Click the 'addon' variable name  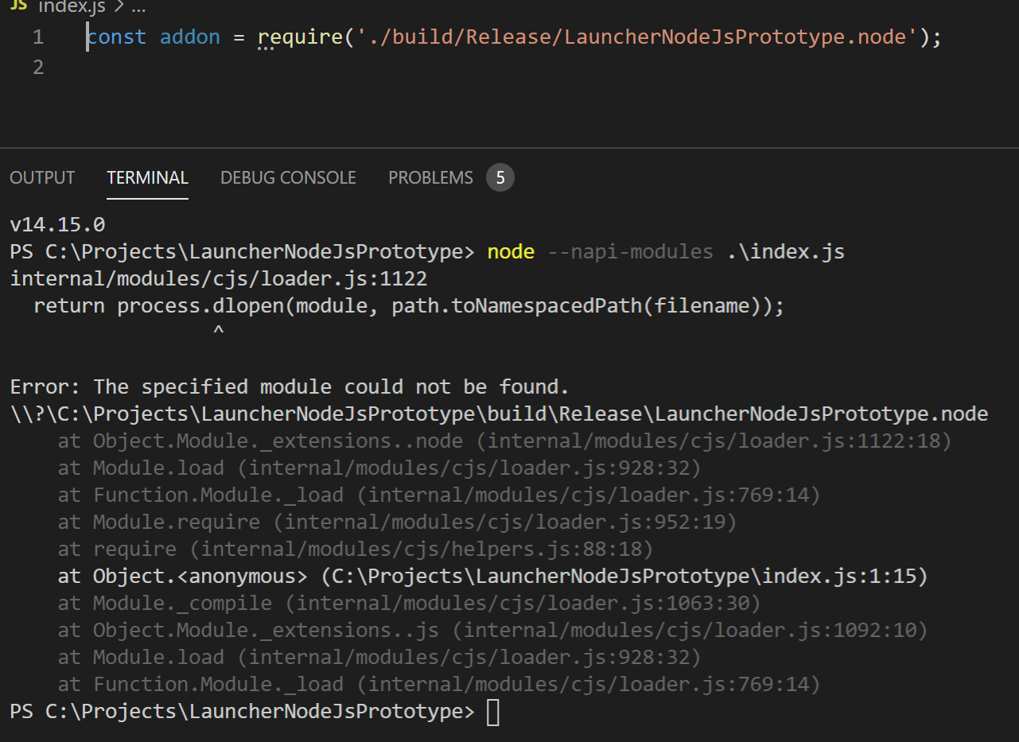click(x=190, y=37)
